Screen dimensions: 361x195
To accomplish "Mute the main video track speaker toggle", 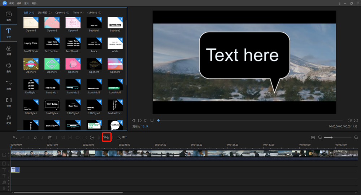I will 9,154.
